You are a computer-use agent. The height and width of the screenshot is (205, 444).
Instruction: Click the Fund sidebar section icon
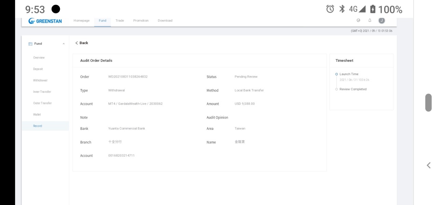pyautogui.click(x=30, y=44)
